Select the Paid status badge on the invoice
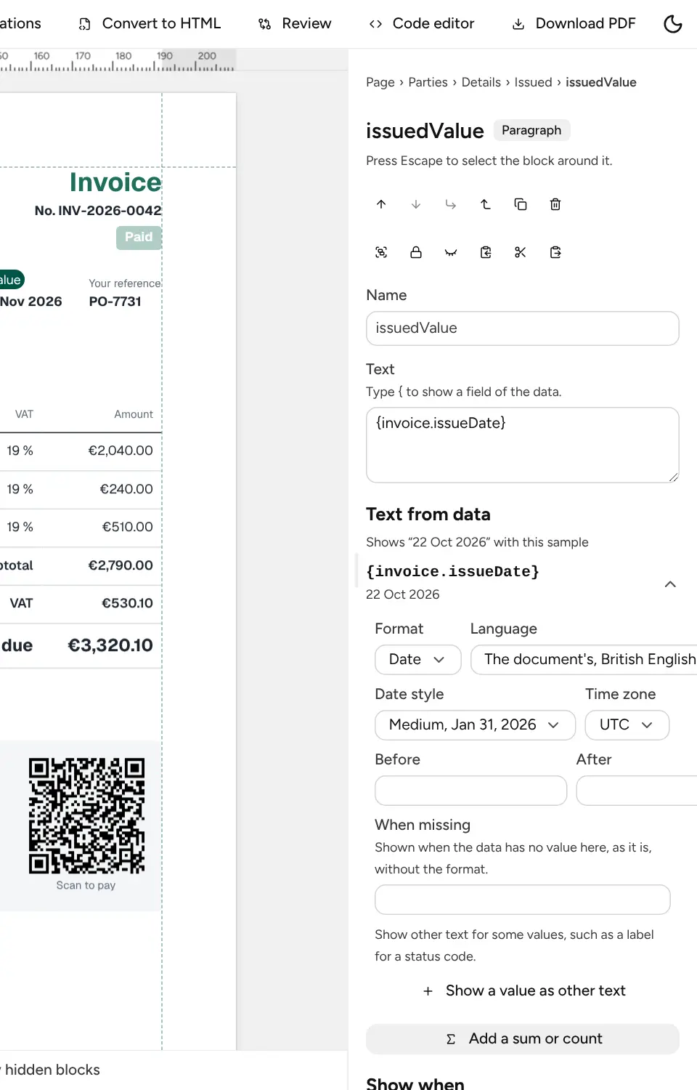 (x=139, y=238)
